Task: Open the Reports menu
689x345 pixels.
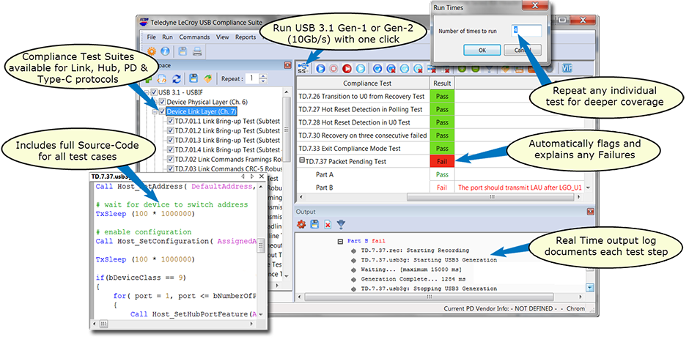Action: coord(246,37)
